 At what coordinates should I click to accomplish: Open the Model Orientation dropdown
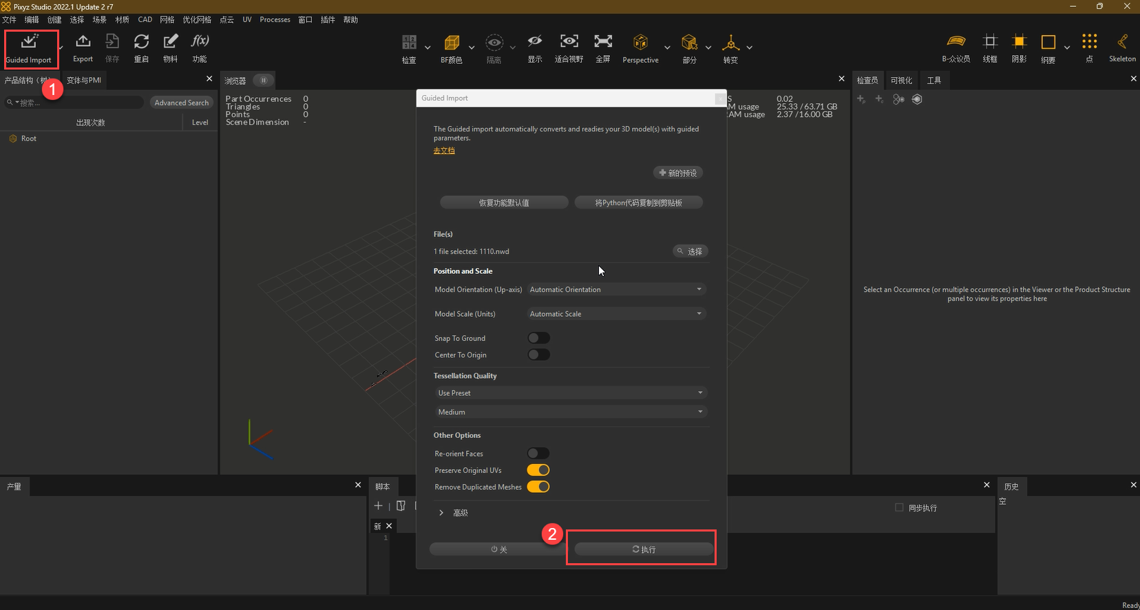616,290
